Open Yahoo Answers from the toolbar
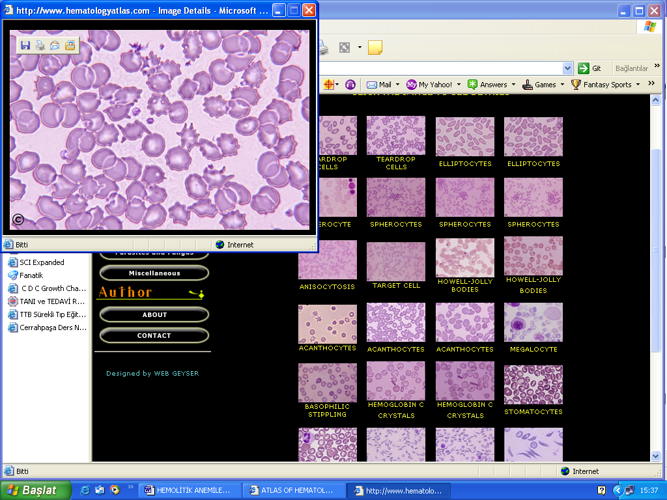 [487, 85]
